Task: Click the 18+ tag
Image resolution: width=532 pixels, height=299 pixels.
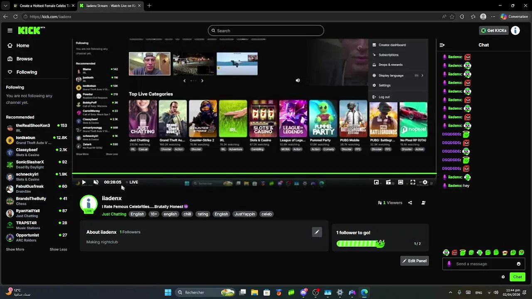Action: tap(154, 214)
